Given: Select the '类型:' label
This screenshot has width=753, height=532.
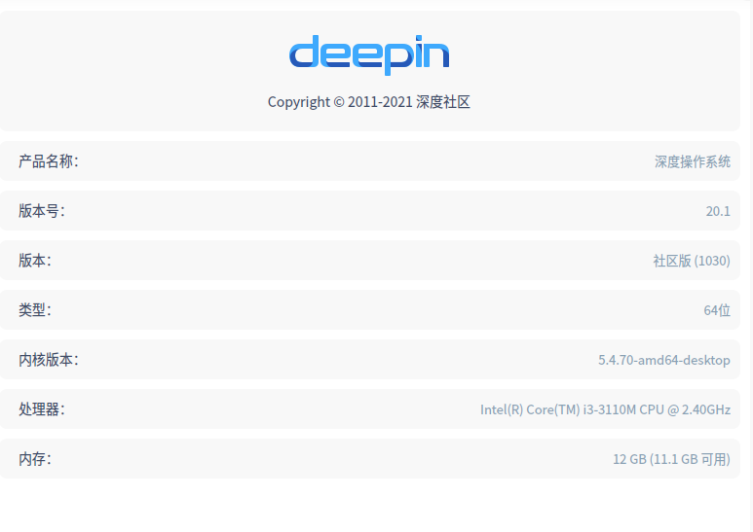Looking at the screenshot, I should 35,310.
